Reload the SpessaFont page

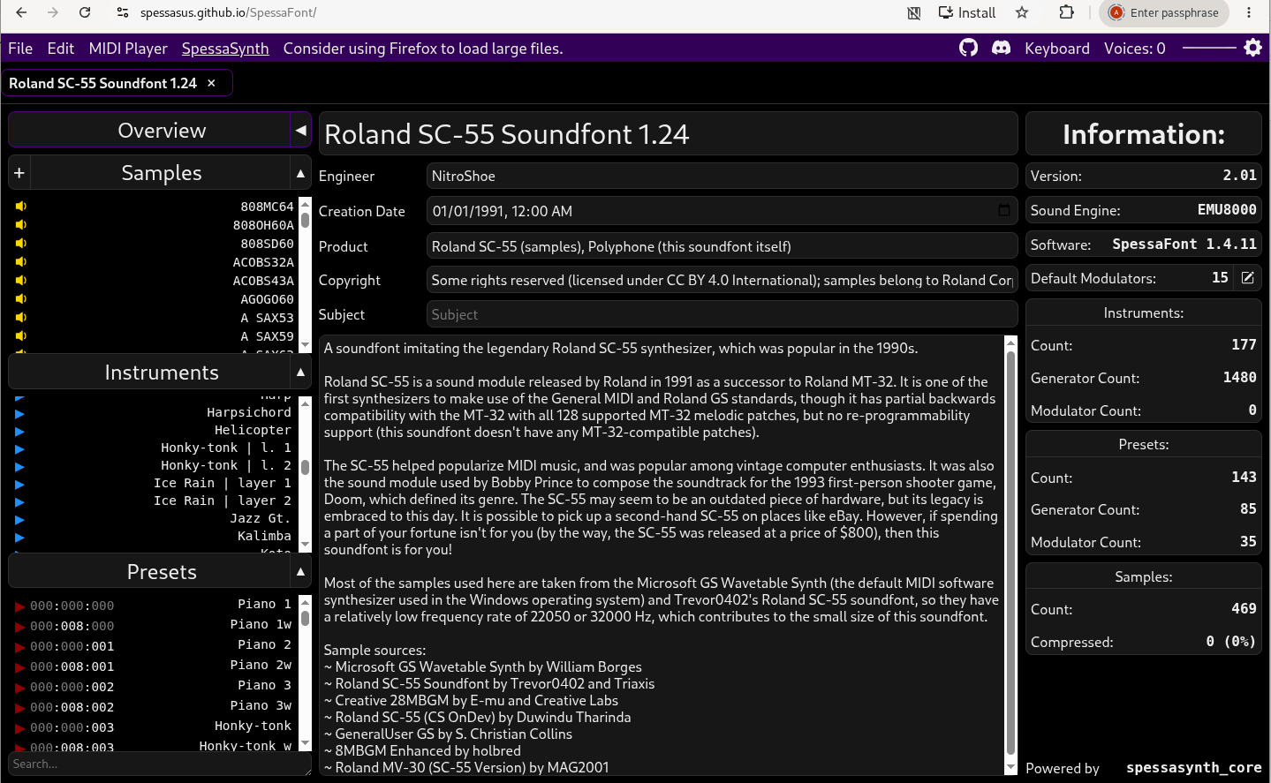pos(85,12)
